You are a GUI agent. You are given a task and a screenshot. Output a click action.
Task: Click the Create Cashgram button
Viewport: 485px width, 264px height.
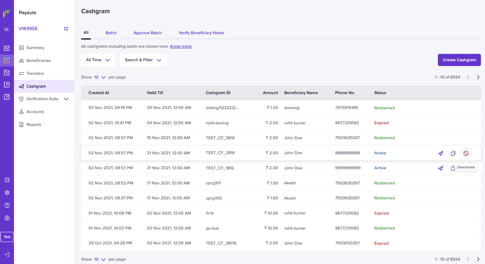tap(459, 60)
